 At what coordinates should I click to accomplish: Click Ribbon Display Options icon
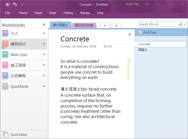[x=147, y=4]
